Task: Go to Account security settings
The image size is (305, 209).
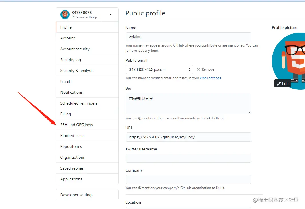Action: 87,49
